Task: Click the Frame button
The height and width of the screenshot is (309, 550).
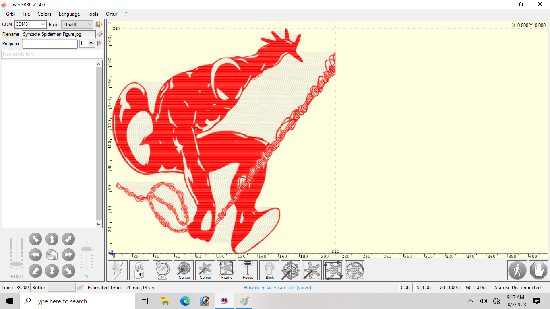Action: click(x=227, y=270)
